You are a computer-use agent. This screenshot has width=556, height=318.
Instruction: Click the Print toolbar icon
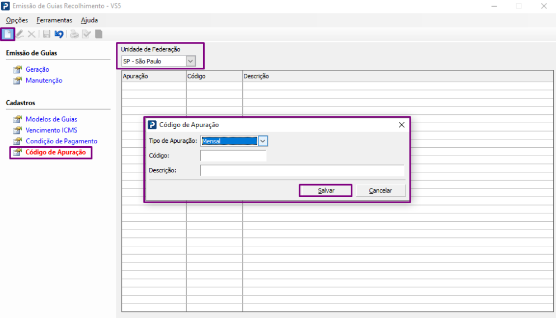[74, 34]
